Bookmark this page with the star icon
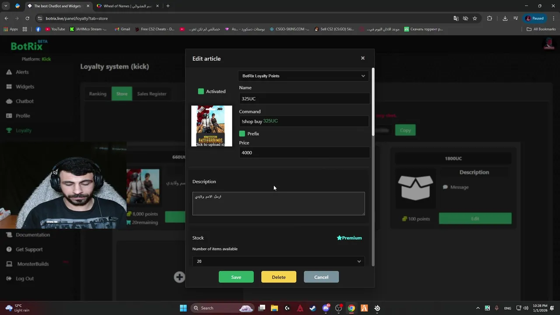Image resolution: width=560 pixels, height=315 pixels. coord(475,18)
